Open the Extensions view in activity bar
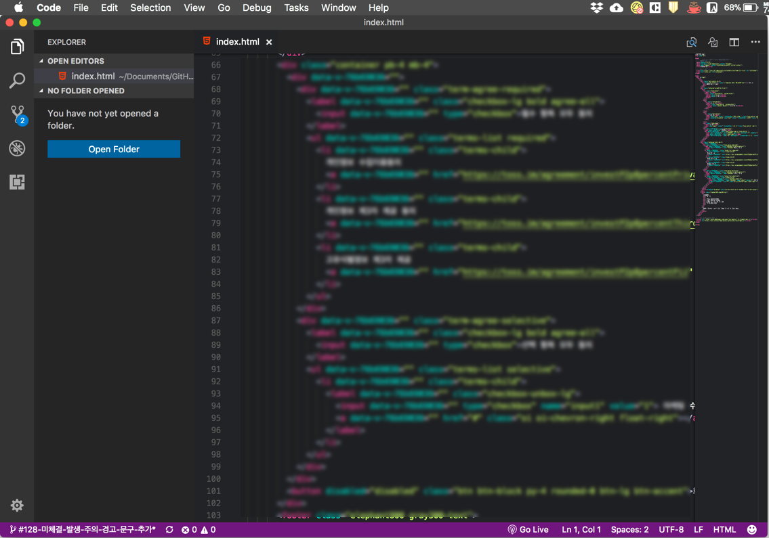Image resolution: width=769 pixels, height=538 pixels. (17, 182)
